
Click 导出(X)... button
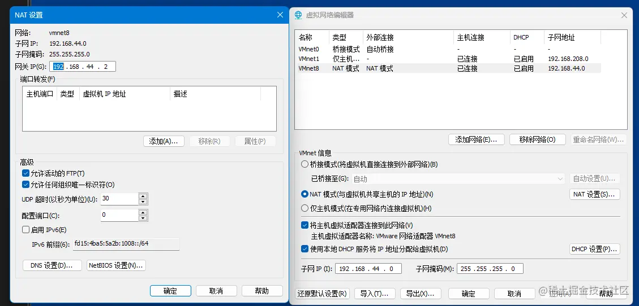421,294
